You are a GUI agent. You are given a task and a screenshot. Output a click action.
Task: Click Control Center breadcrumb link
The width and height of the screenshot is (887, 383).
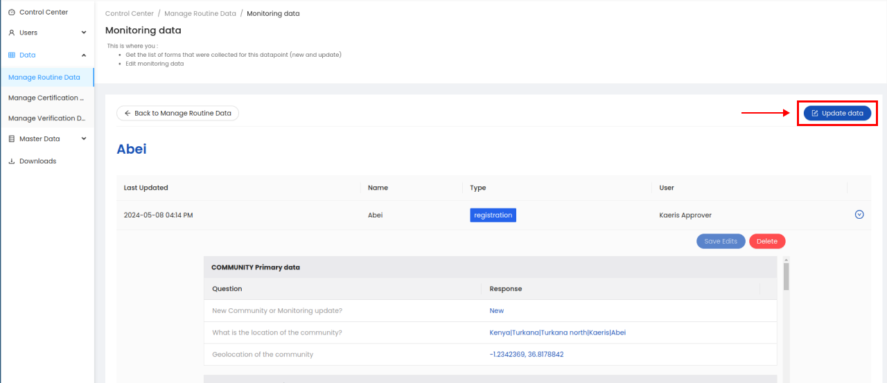(130, 14)
